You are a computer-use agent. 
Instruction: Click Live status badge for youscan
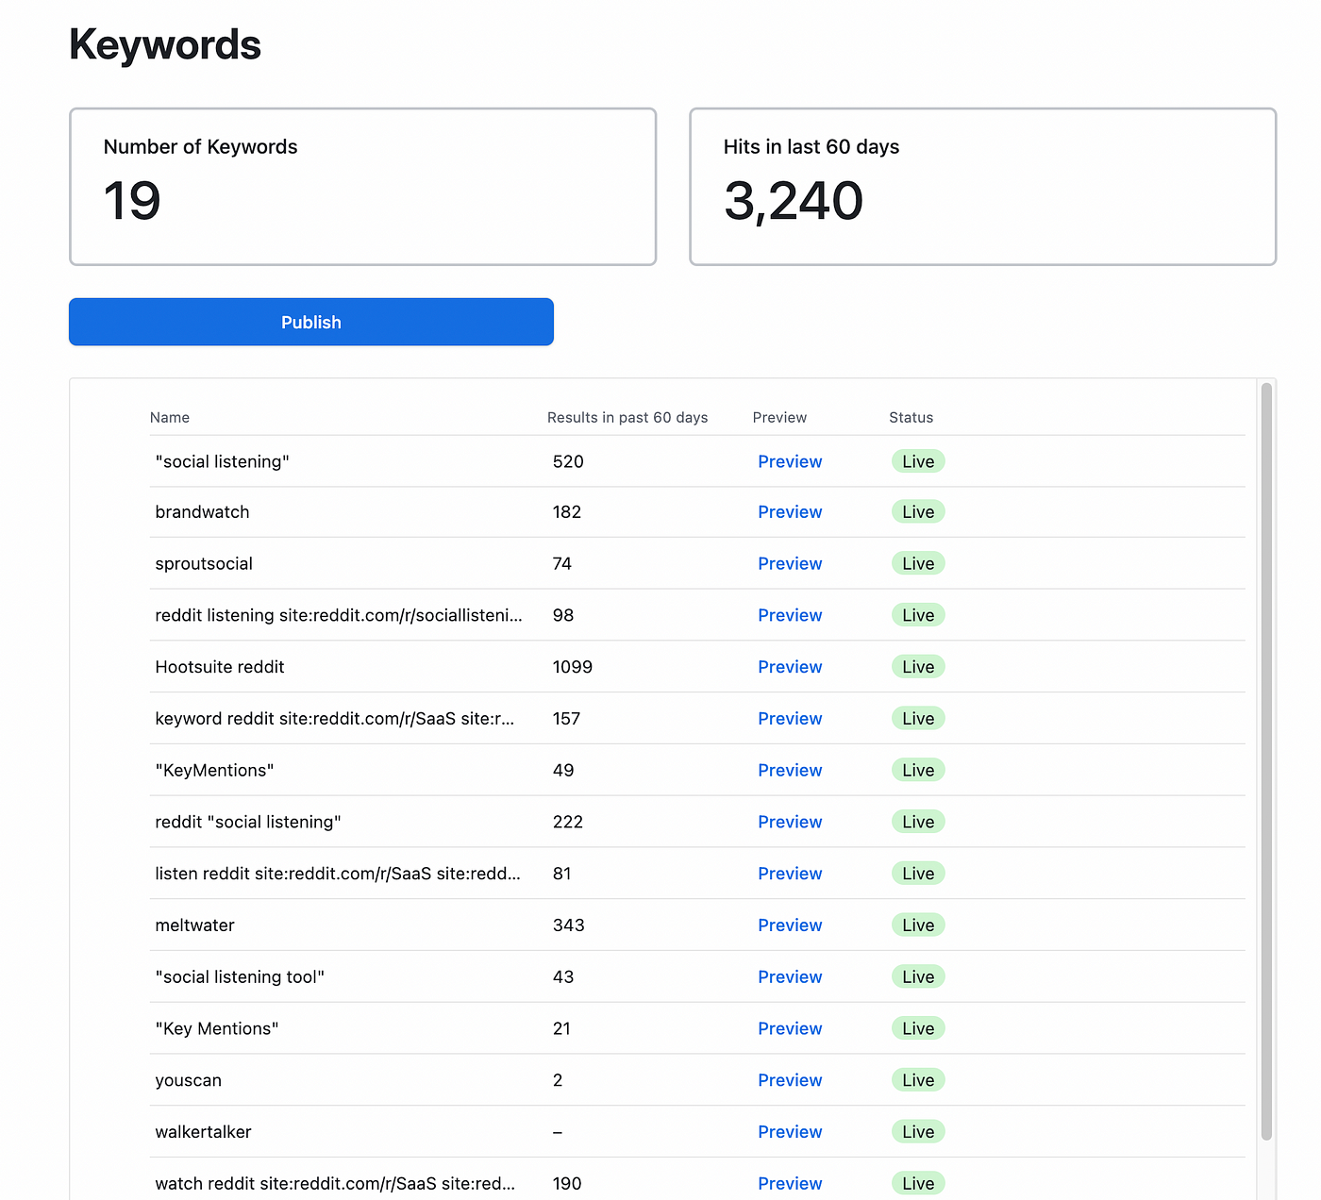coord(918,1080)
